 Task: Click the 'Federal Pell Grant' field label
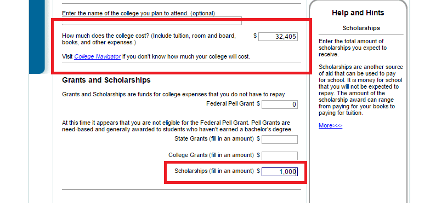(230, 104)
